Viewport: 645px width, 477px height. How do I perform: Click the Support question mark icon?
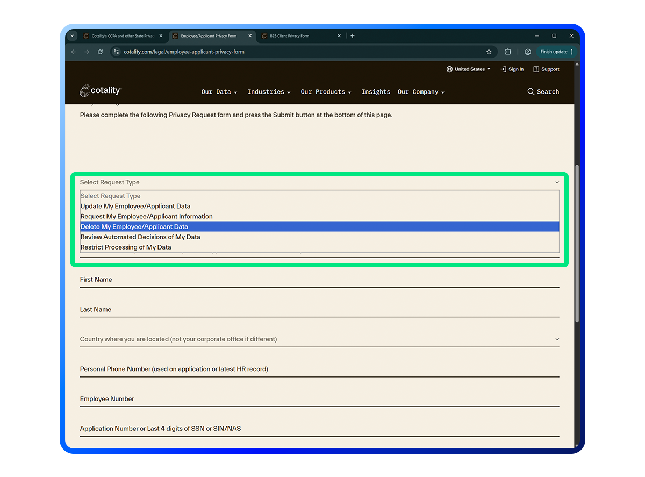click(x=535, y=69)
